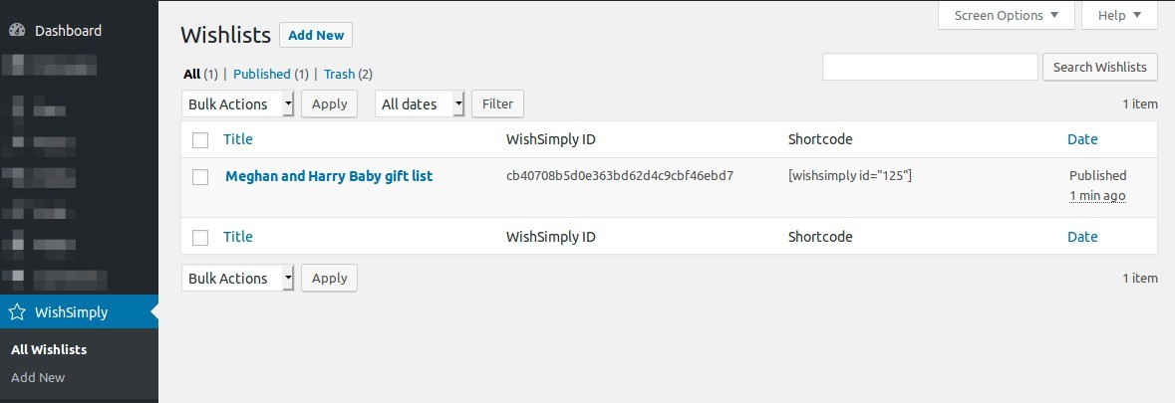Viewport: 1175px width, 403px height.
Task: Show Published wishlists
Action: [x=261, y=74]
